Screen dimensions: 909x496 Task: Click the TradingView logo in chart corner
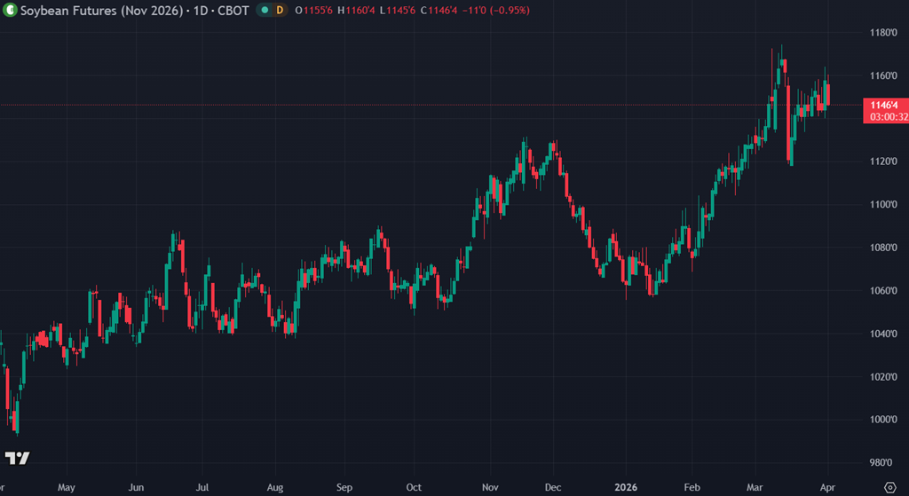(x=17, y=458)
